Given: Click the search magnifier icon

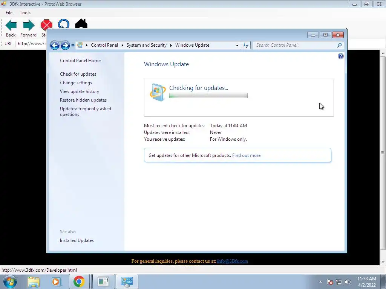Looking at the screenshot, I should tap(340, 45).
